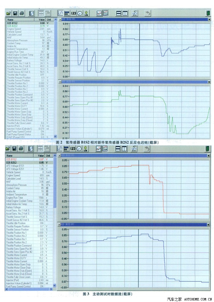Click the green exit door icon in the lower window
Viewport: 214px width, 302px height.
click(208, 148)
